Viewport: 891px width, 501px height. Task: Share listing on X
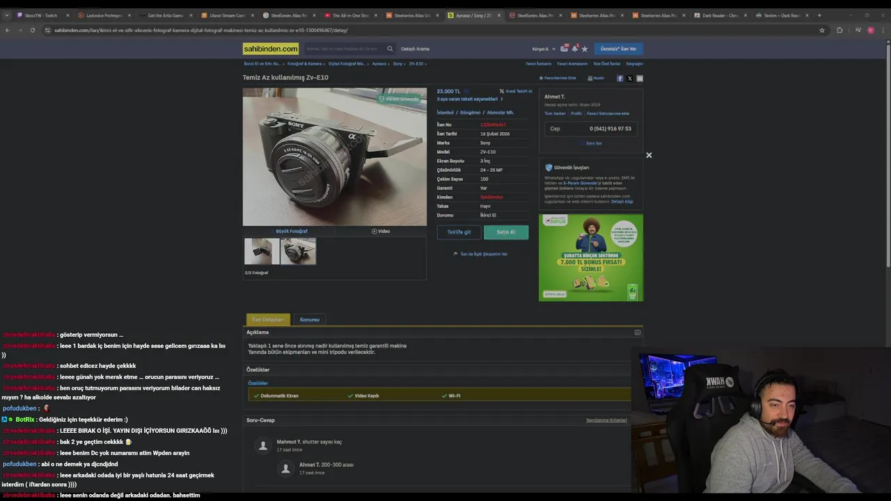click(630, 79)
